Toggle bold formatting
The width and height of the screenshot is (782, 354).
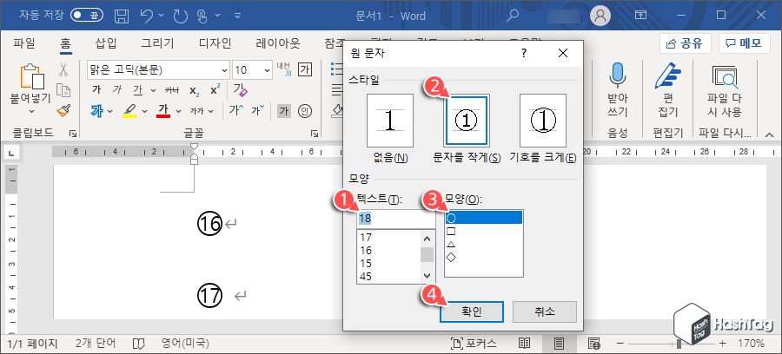click(x=96, y=90)
